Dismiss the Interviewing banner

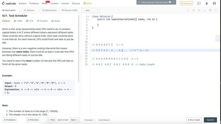[x=173, y=2]
